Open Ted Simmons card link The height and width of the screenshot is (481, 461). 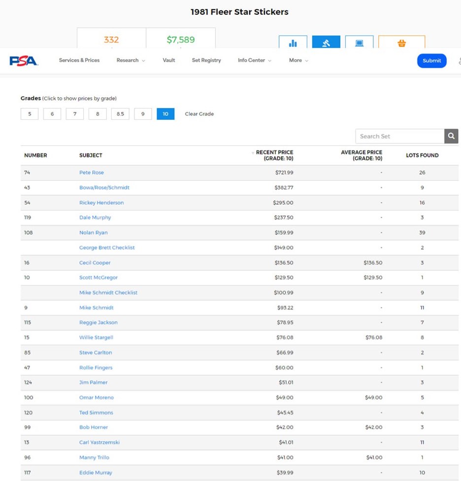point(96,413)
